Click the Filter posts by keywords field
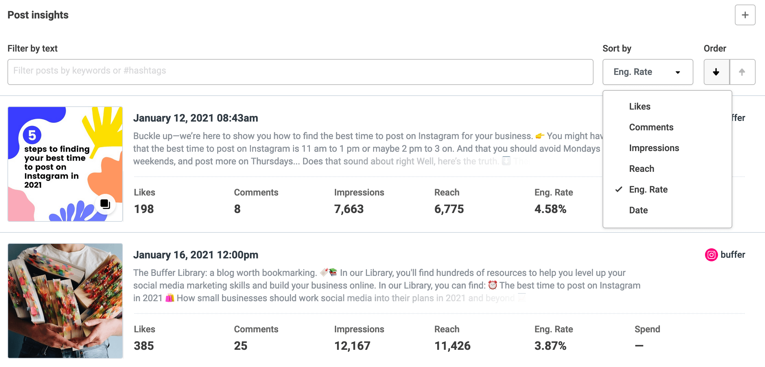 (x=300, y=72)
